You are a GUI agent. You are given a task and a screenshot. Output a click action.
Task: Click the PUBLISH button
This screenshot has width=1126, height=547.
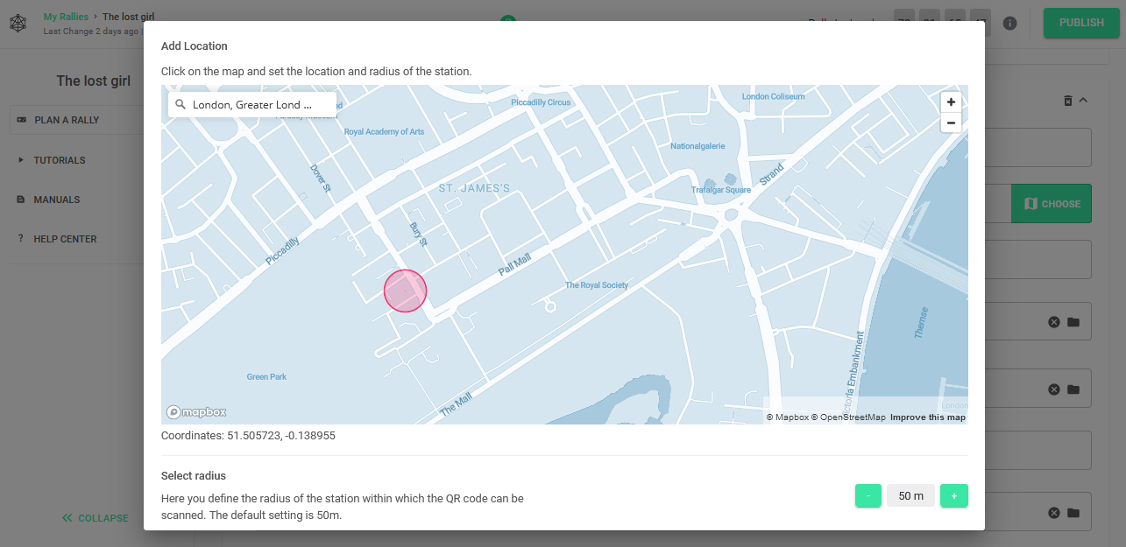pos(1081,23)
